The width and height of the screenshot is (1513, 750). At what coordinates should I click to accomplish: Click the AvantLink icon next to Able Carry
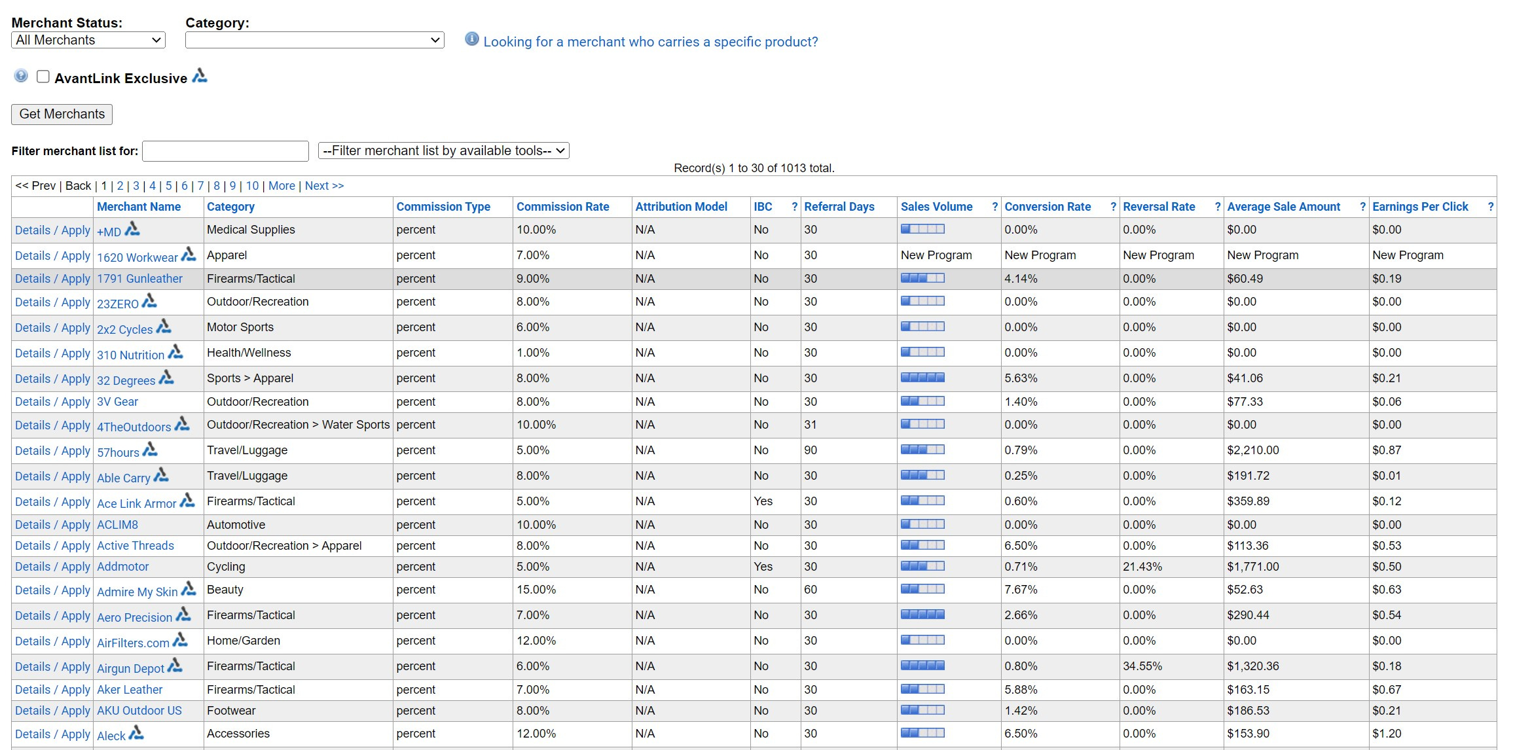tap(161, 474)
